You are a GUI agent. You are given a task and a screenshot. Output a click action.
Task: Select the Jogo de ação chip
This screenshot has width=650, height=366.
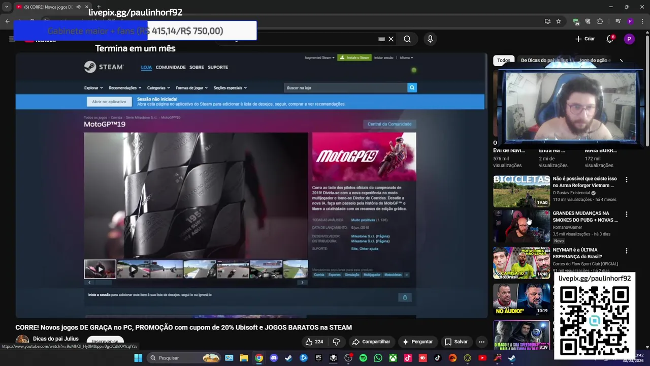pyautogui.click(x=594, y=60)
